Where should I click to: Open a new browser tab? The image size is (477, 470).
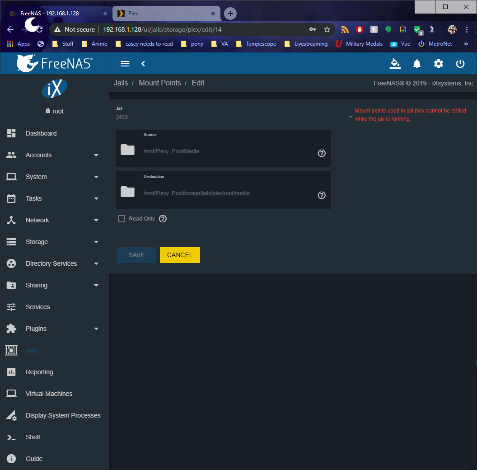pyautogui.click(x=230, y=14)
